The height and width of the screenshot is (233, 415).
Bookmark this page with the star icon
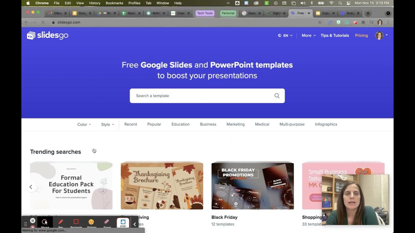click(320, 22)
